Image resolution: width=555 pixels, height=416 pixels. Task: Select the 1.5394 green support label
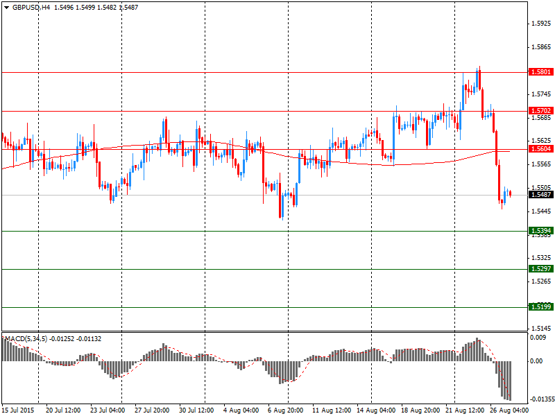point(540,231)
